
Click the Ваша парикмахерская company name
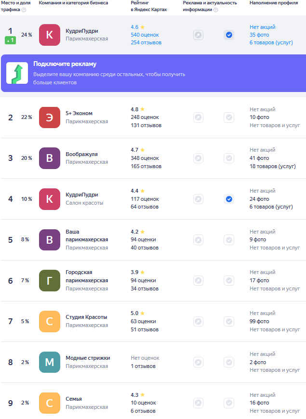coord(87,236)
